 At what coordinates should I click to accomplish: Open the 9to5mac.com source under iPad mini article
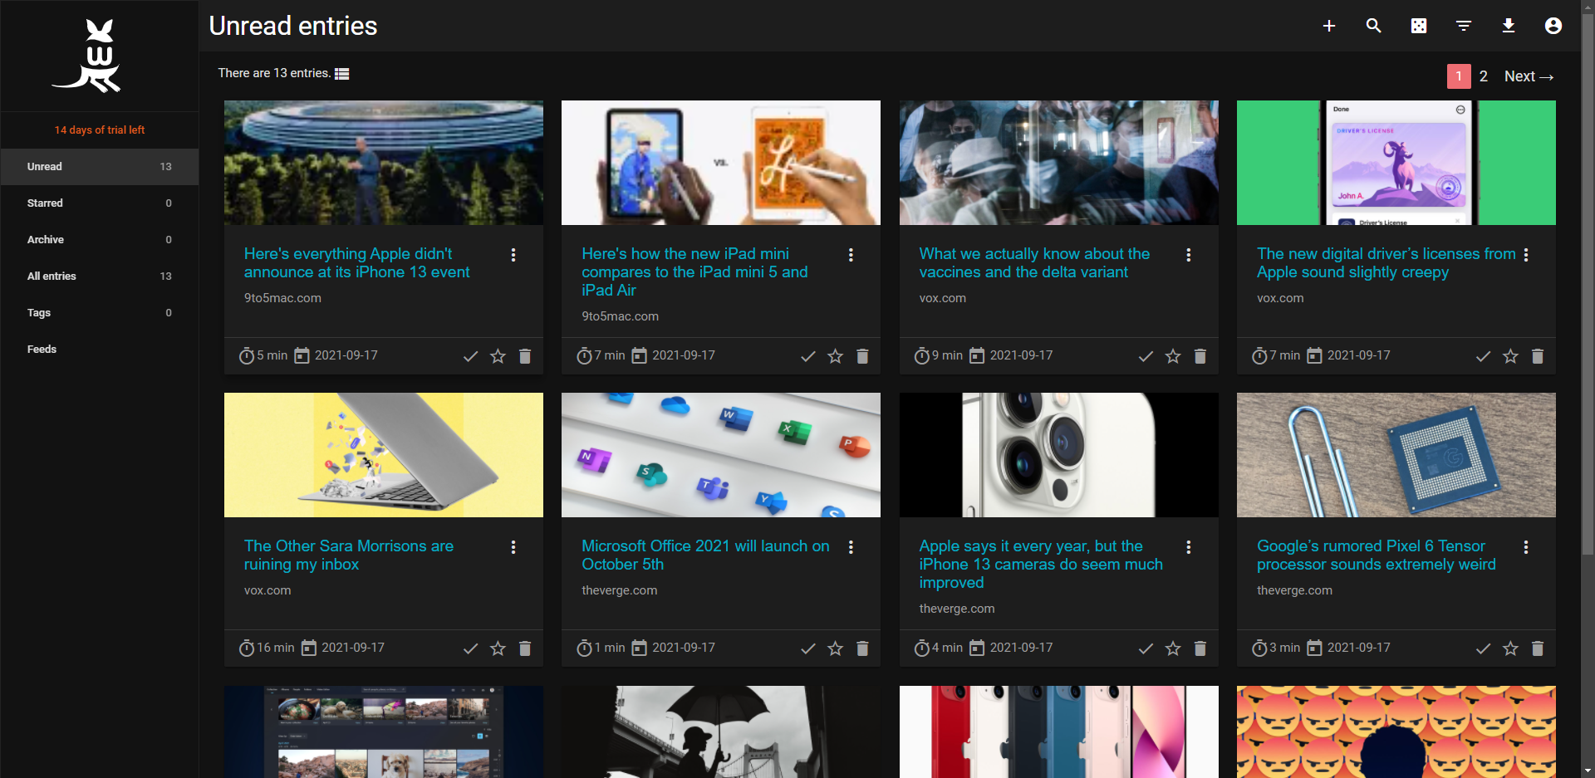coord(620,316)
